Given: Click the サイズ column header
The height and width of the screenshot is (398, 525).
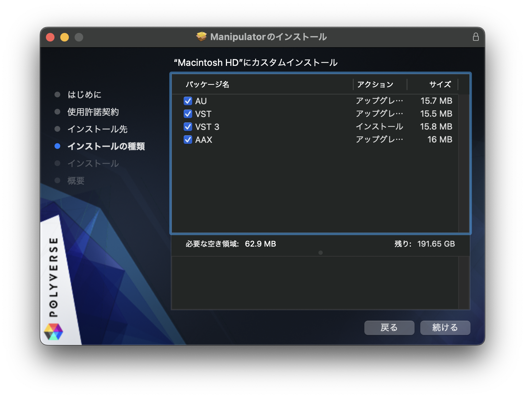Looking at the screenshot, I should tap(440, 84).
